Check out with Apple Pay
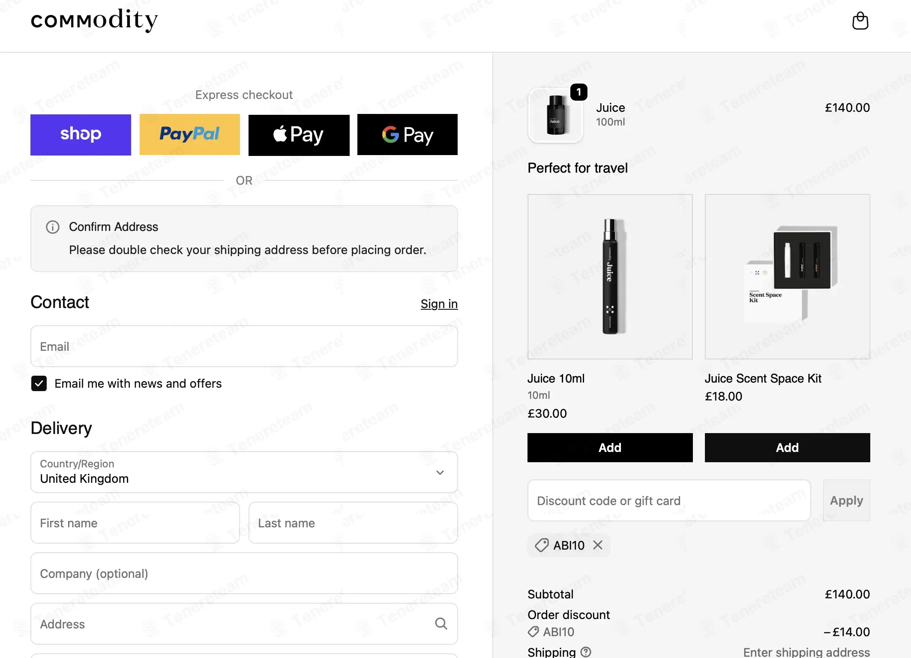This screenshot has height=658, width=911. tap(299, 135)
